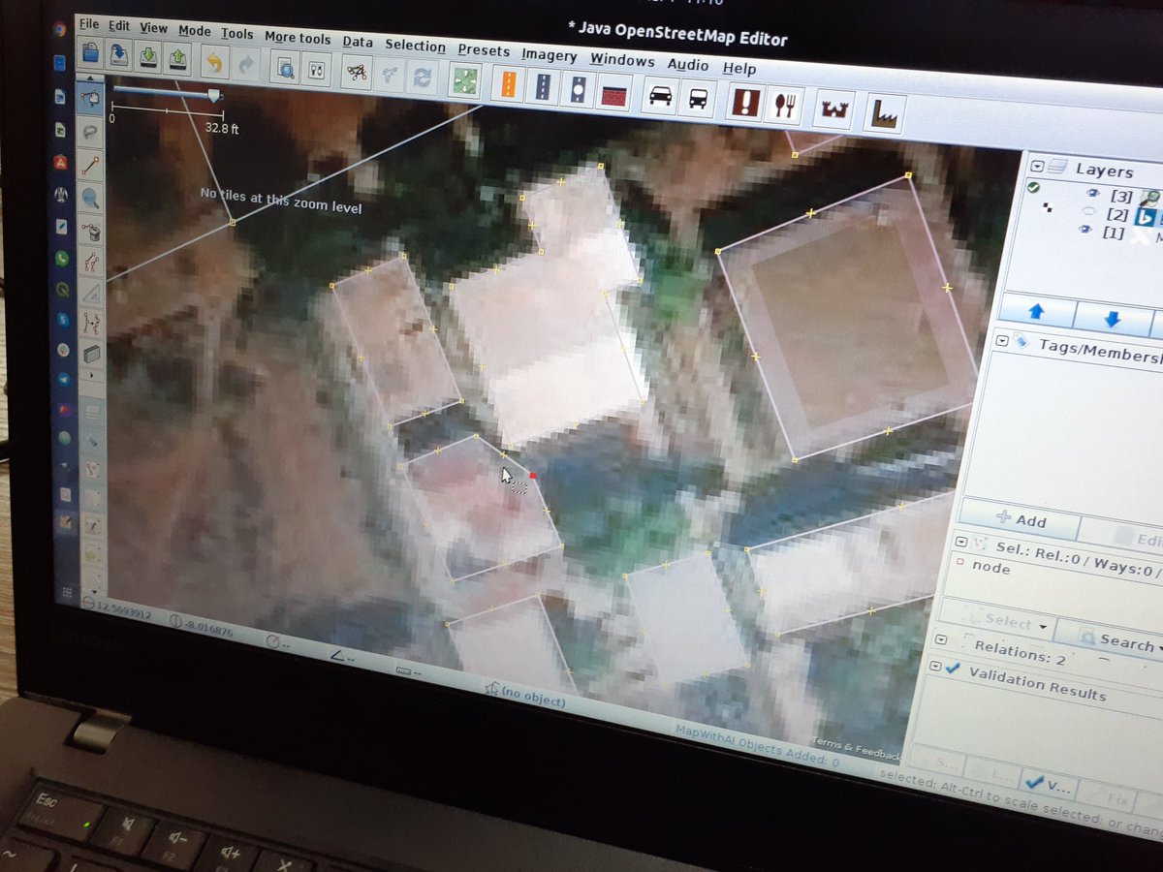Click the Open file toolbar icon
1163x872 pixels.
pos(90,52)
